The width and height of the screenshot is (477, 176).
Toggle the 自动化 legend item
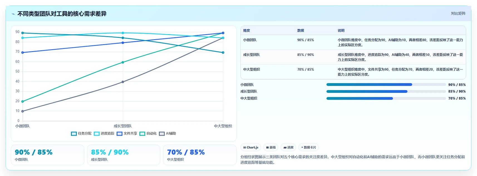pyautogui.click(x=148, y=133)
